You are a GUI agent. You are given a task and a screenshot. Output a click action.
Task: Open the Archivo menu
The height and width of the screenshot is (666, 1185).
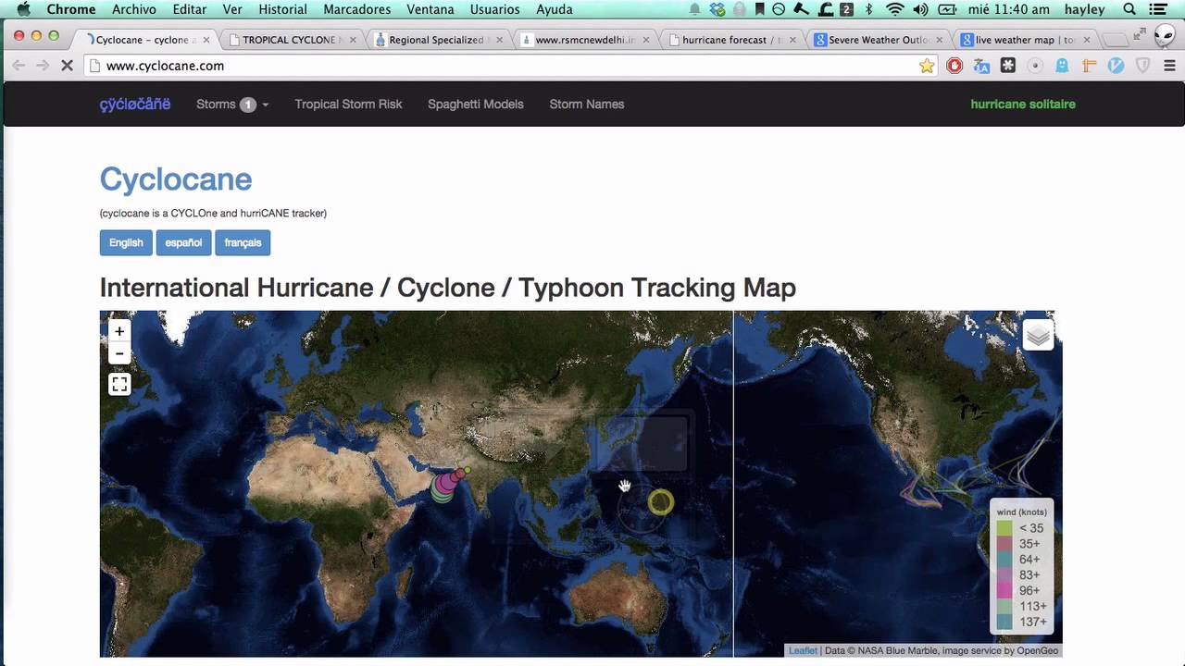coord(134,9)
